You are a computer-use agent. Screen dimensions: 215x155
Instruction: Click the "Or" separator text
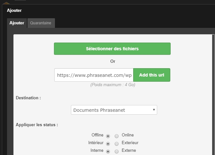click(x=112, y=61)
